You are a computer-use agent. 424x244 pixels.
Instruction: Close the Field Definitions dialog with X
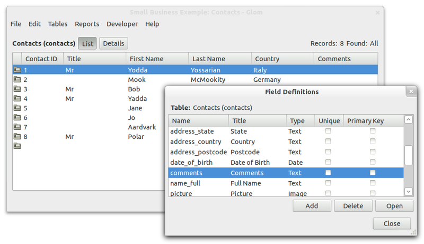411,91
